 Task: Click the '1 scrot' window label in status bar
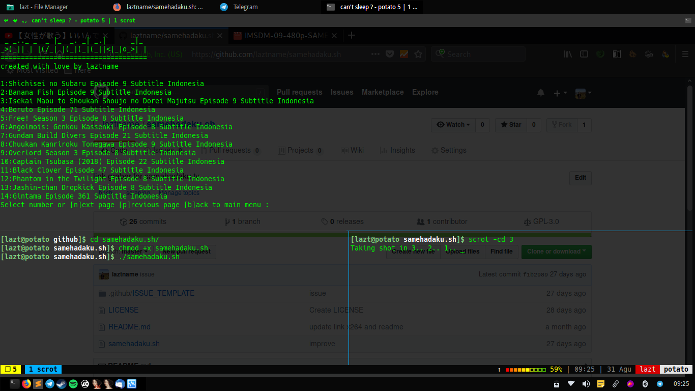tap(43, 369)
